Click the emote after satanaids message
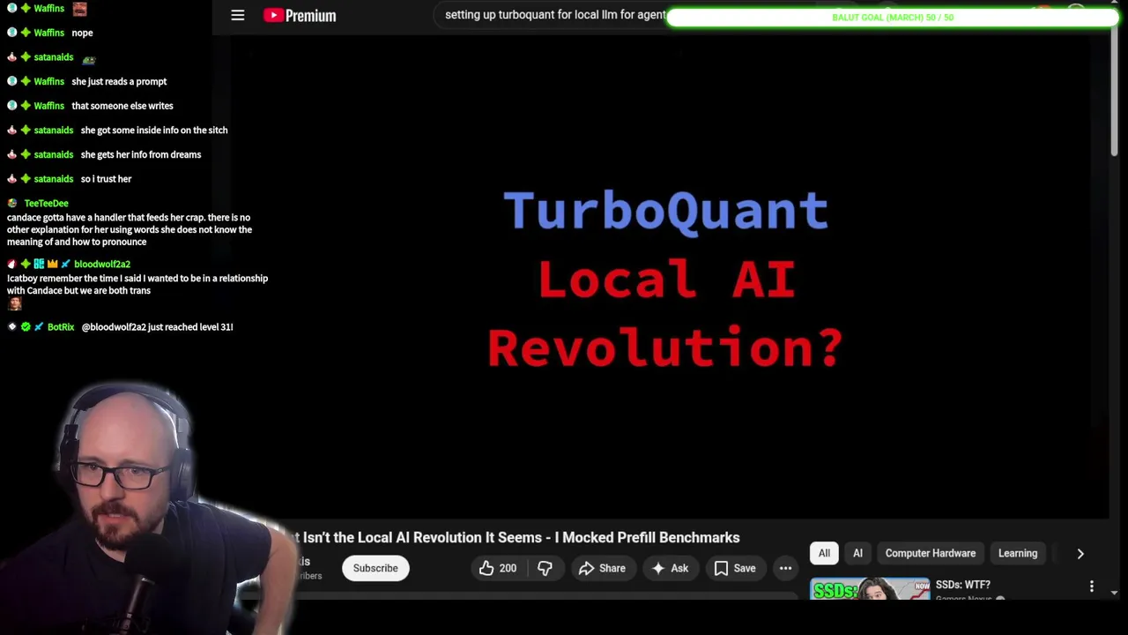Viewport: 1128px width, 635px height. pyautogui.click(x=88, y=59)
